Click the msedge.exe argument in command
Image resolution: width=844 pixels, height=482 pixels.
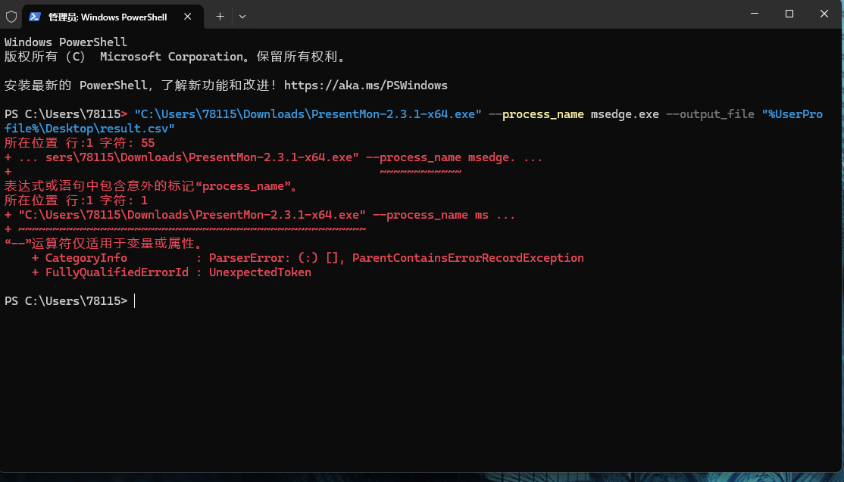(624, 114)
